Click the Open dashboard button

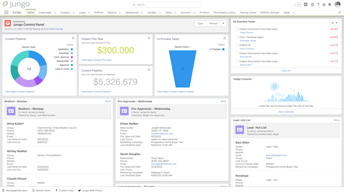click(x=200, y=23)
